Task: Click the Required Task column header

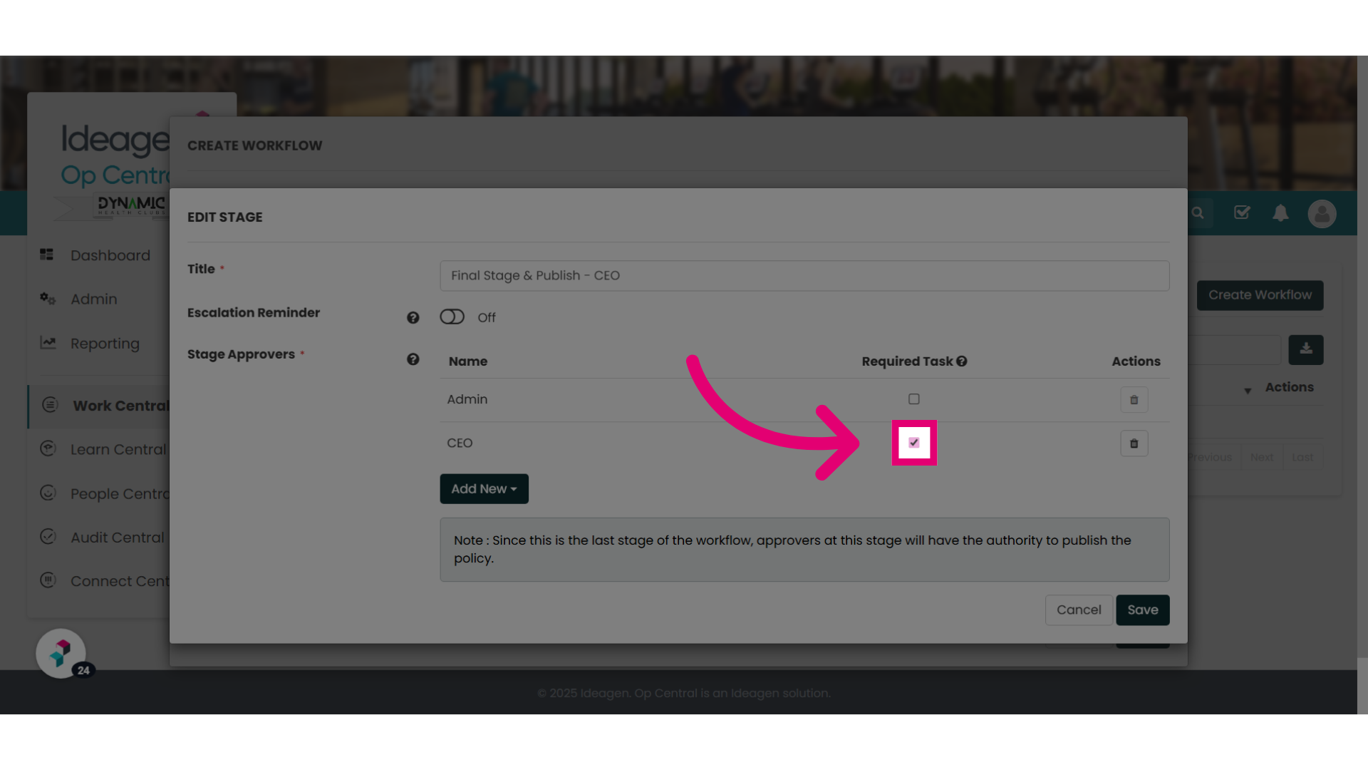Action: pyautogui.click(x=907, y=361)
